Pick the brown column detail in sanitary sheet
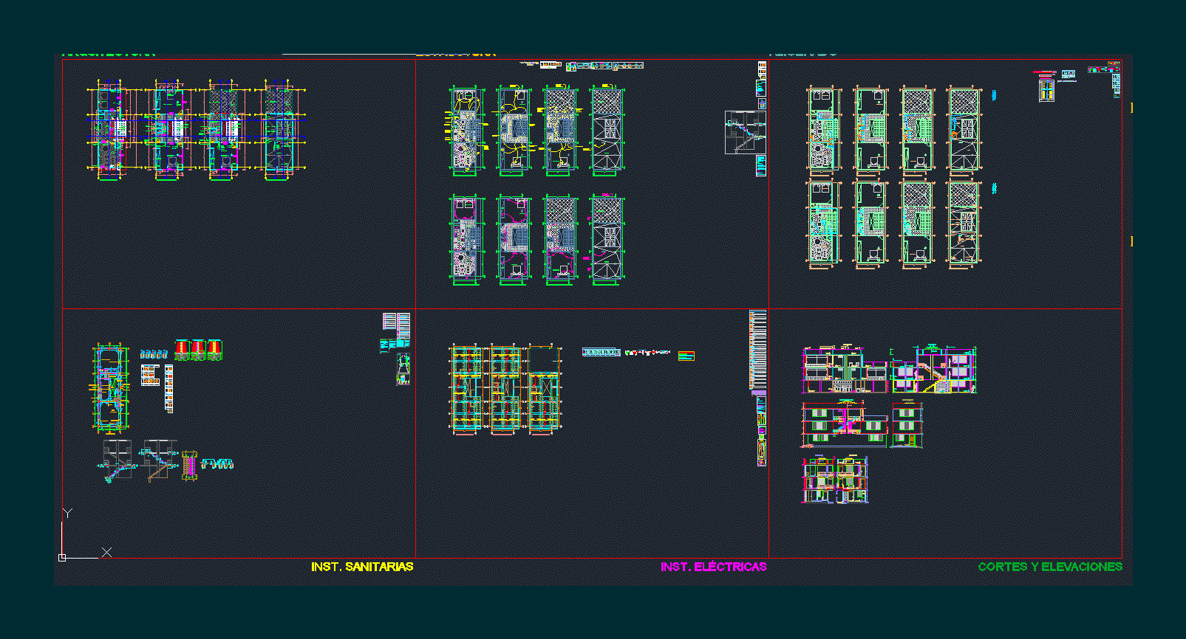Image resolution: width=1186 pixels, height=639 pixels. click(189, 465)
